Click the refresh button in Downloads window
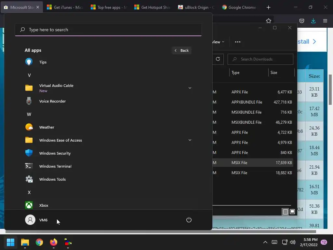Viewport: 333px width, 250px height. [x=218, y=59]
